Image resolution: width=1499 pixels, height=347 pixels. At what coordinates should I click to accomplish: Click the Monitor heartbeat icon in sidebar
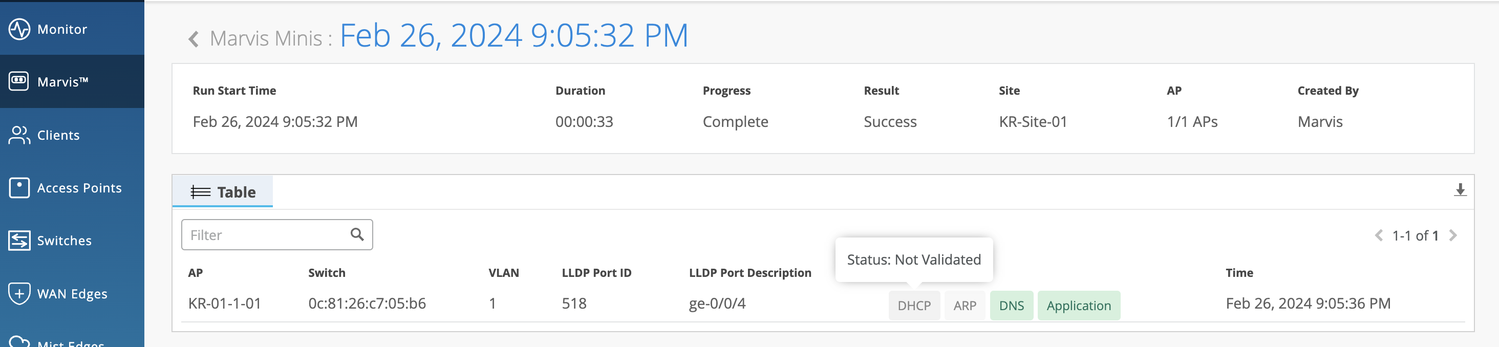(x=19, y=29)
